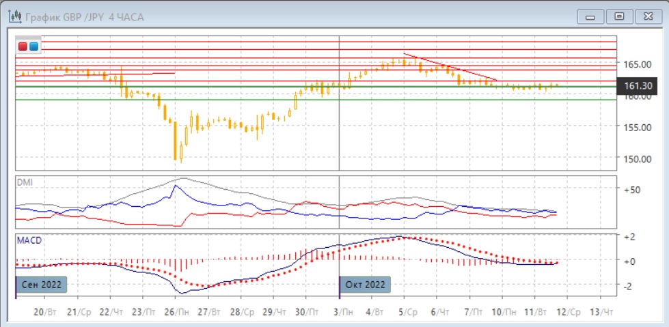
Task: Select the DMI indicator label
Action: coord(25,182)
